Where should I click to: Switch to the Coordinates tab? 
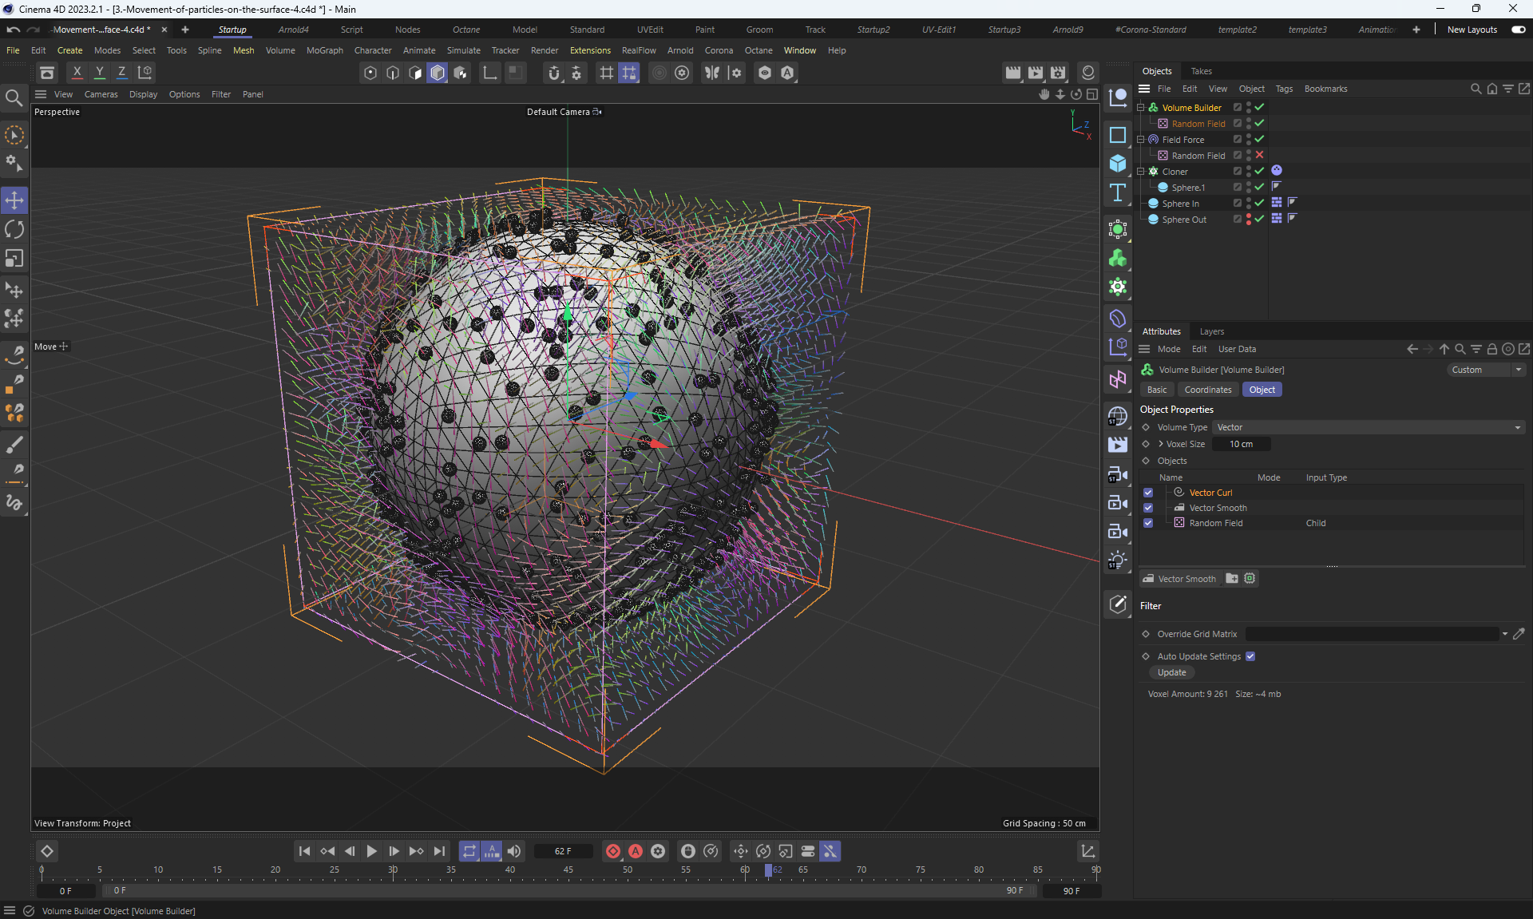pyautogui.click(x=1207, y=390)
